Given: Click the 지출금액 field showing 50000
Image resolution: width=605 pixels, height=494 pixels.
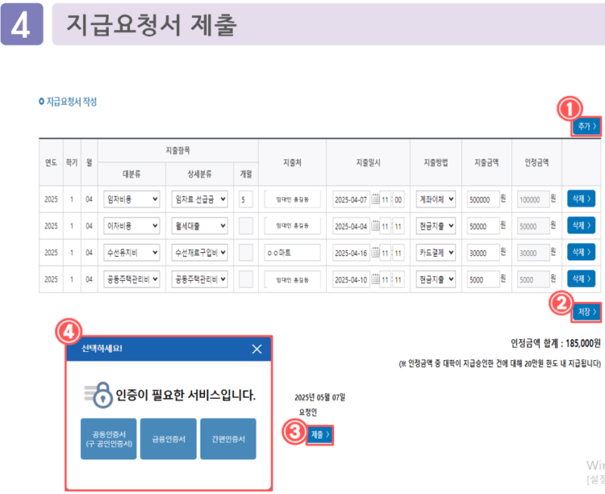Looking at the screenshot, I should tap(483, 226).
